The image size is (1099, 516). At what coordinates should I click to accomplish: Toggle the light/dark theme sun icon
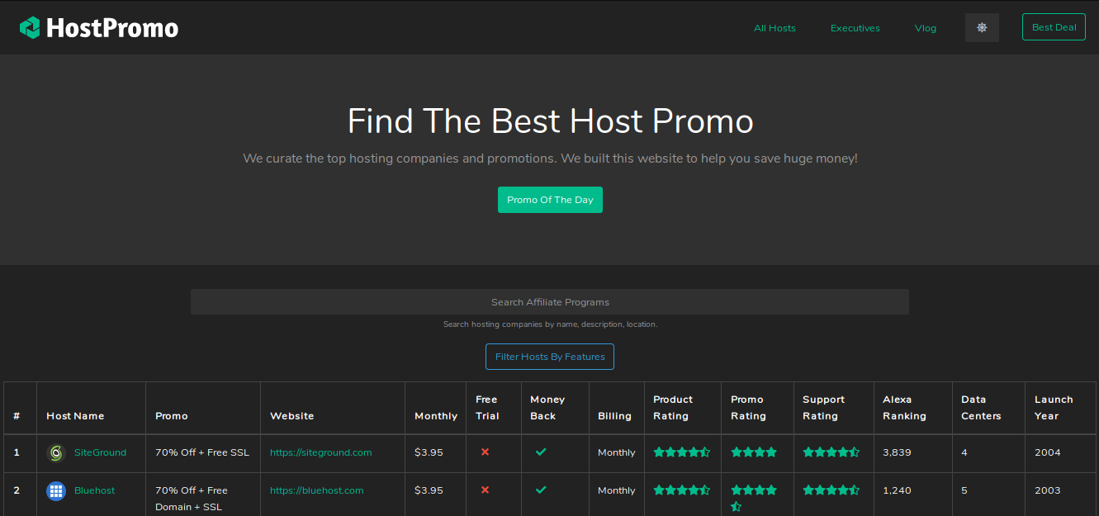982,27
